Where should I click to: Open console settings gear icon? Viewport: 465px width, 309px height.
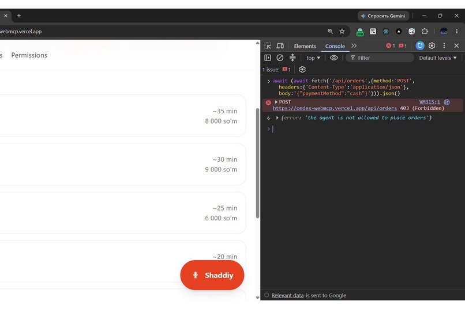[302, 70]
